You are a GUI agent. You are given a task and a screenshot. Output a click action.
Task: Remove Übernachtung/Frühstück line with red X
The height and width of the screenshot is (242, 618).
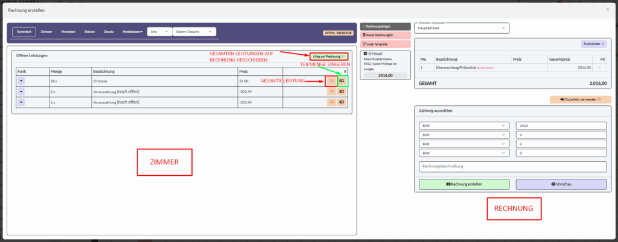[x=599, y=67]
